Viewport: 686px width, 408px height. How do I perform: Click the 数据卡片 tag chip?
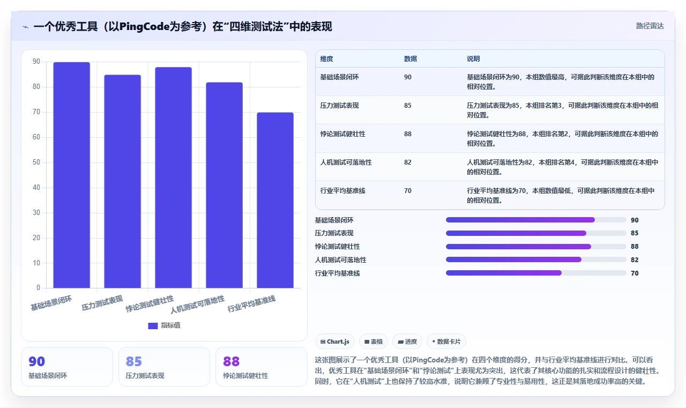(x=446, y=342)
